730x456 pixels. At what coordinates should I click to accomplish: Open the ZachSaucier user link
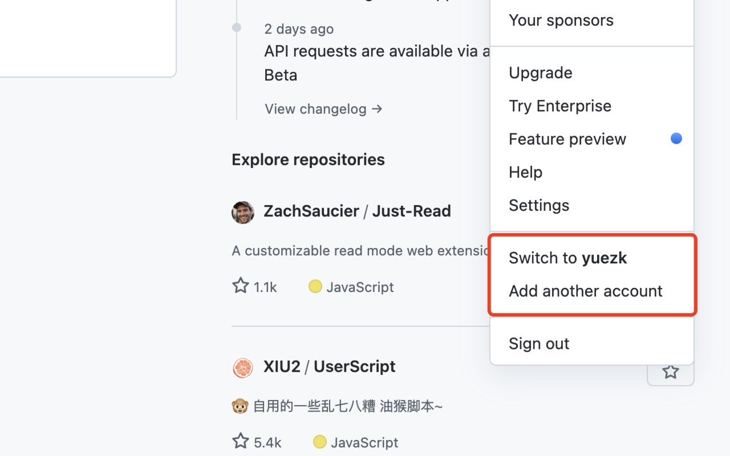(x=311, y=211)
